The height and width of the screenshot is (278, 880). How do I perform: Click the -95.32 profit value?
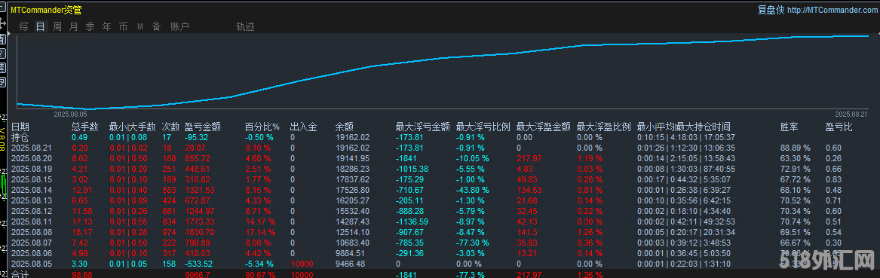coord(196,137)
